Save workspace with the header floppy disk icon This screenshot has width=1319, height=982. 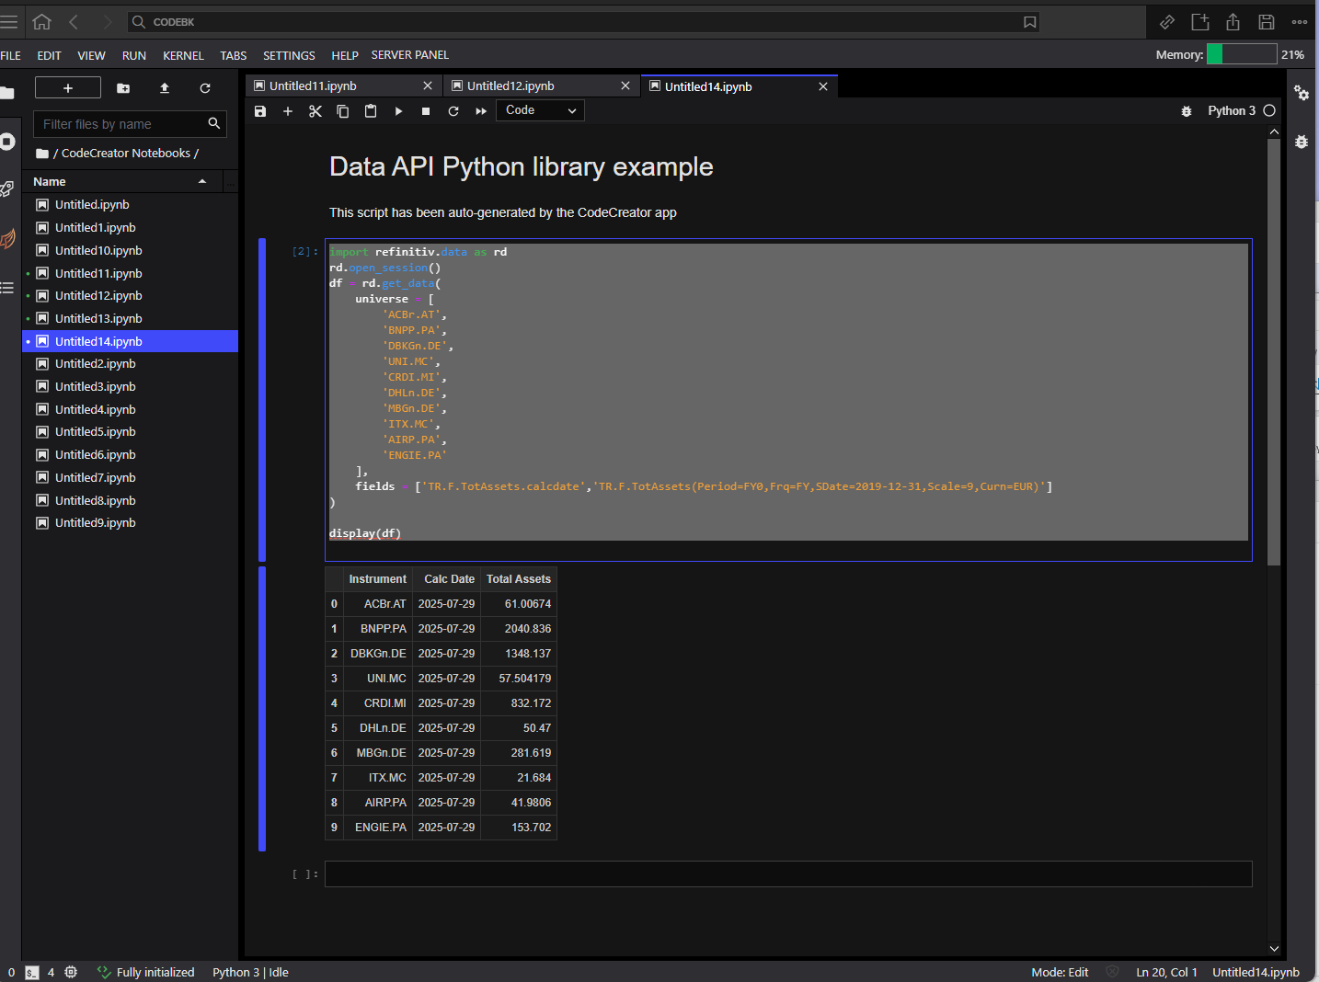pyautogui.click(x=1267, y=22)
